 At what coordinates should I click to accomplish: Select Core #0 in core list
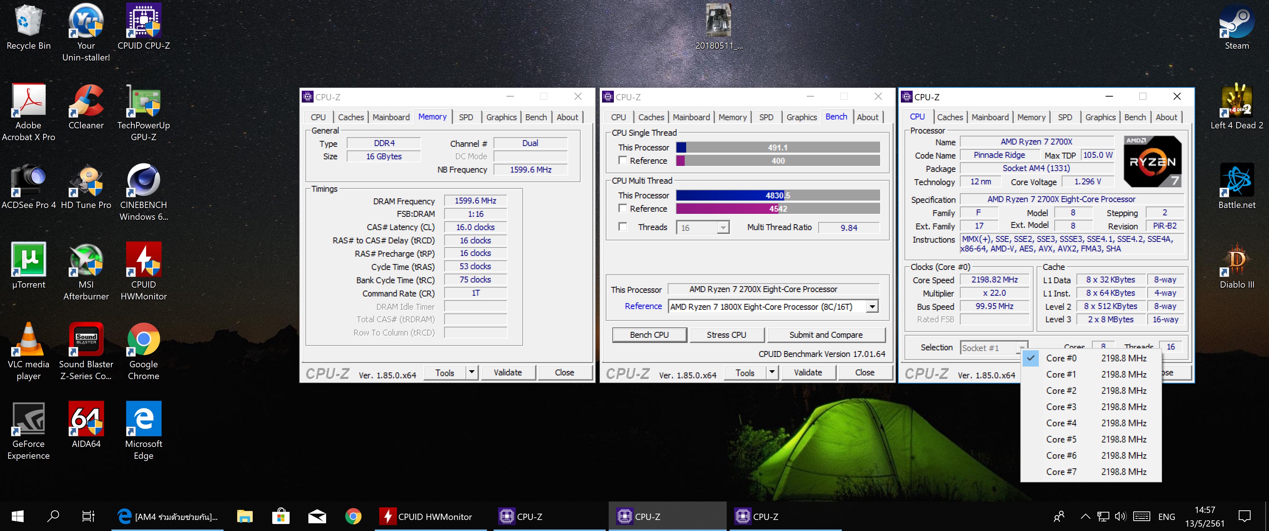point(1091,358)
